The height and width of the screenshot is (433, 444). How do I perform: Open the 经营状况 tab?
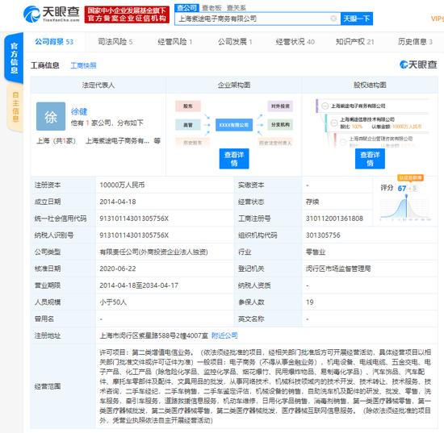[295, 42]
